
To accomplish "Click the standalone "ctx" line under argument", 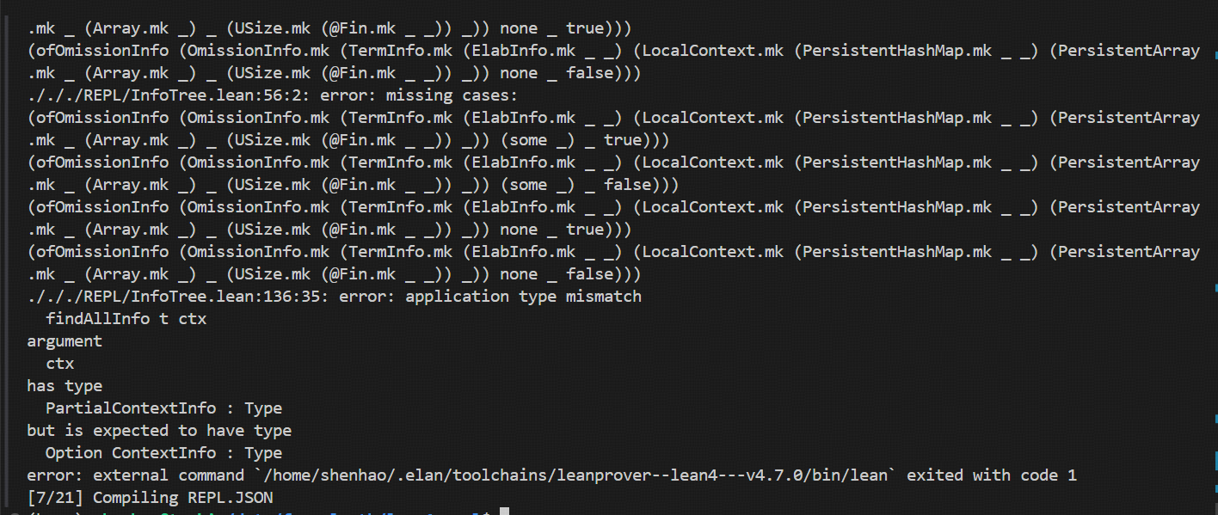I will [60, 364].
